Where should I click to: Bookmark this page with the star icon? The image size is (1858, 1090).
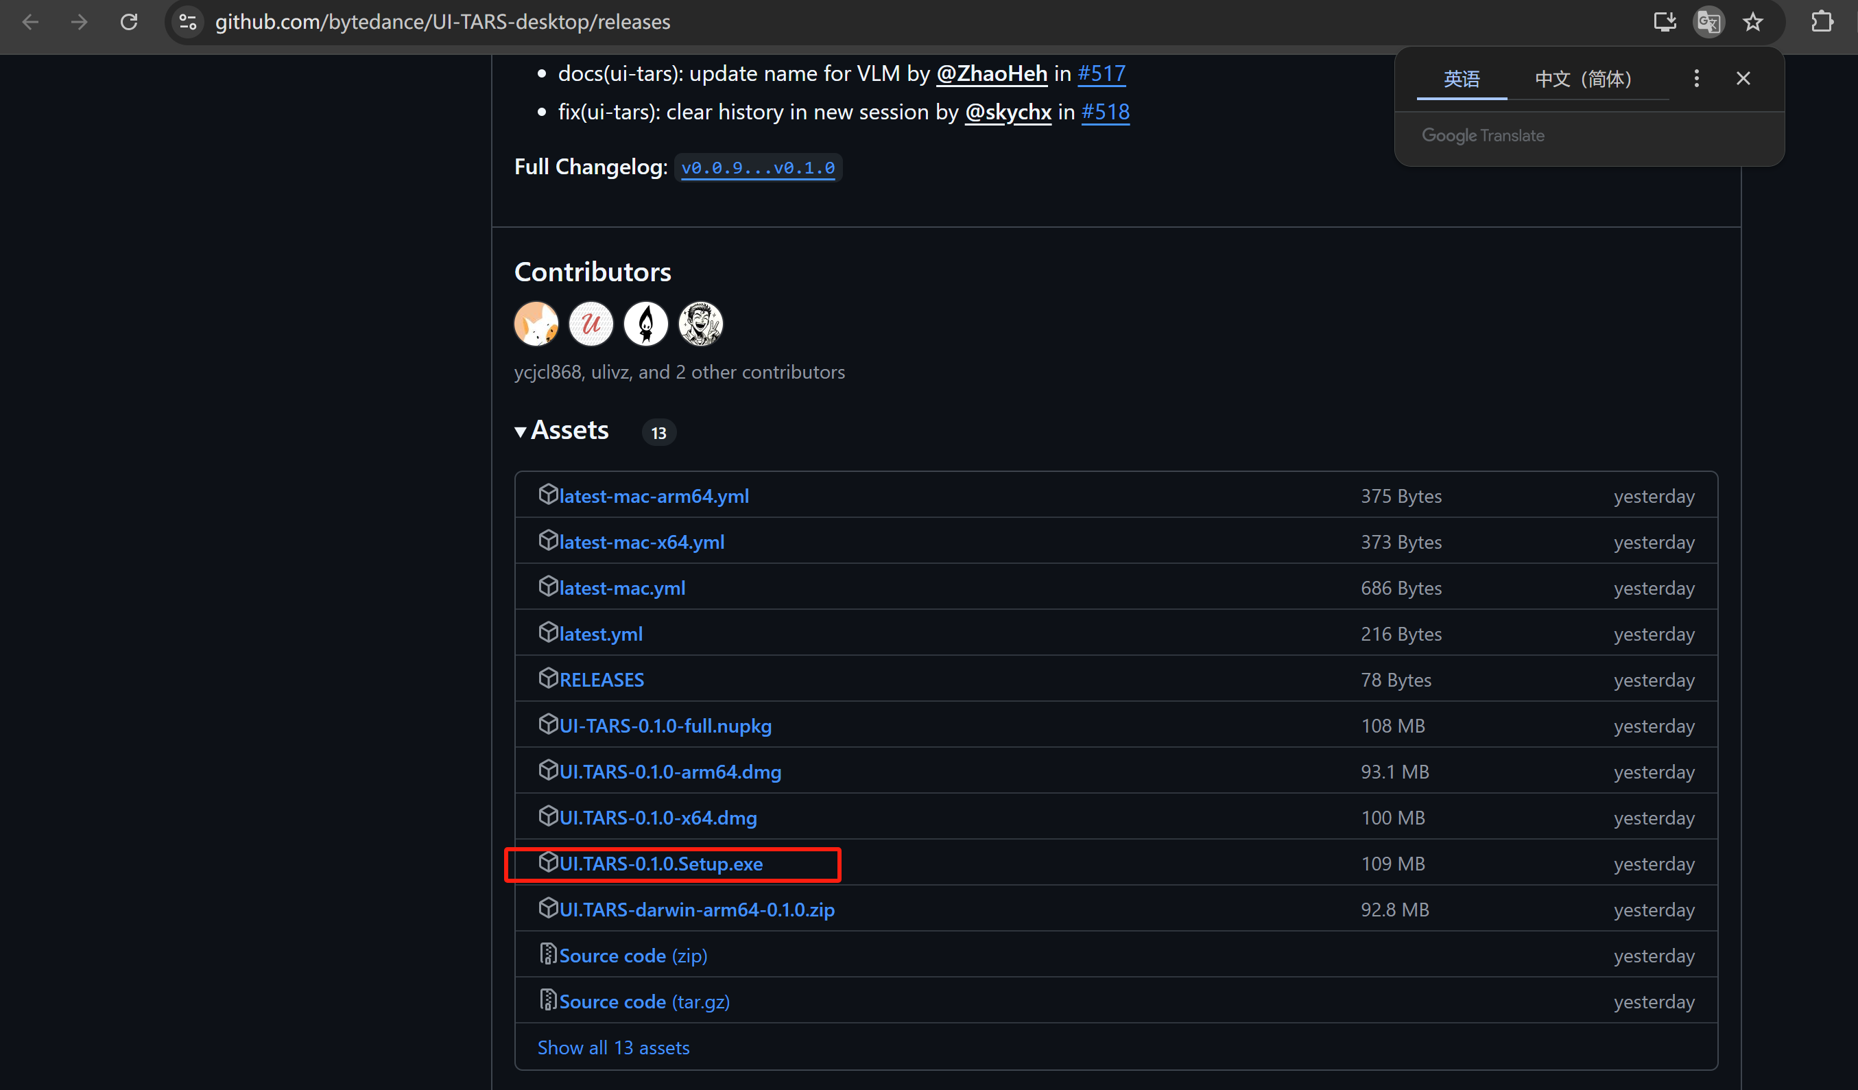point(1752,22)
